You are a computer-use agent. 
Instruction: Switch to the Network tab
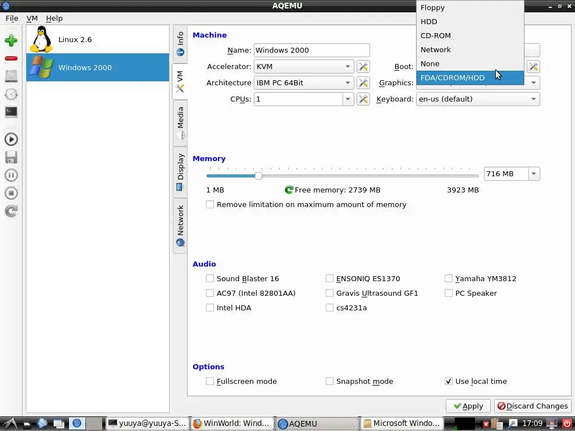point(180,226)
